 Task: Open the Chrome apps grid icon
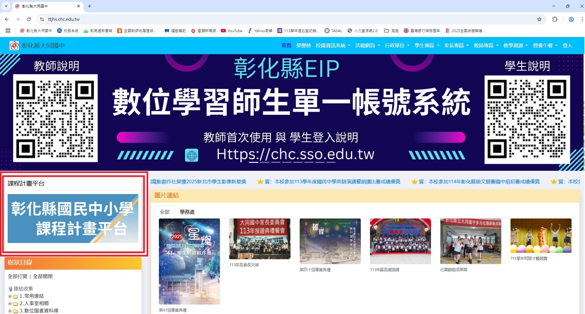tap(8, 31)
